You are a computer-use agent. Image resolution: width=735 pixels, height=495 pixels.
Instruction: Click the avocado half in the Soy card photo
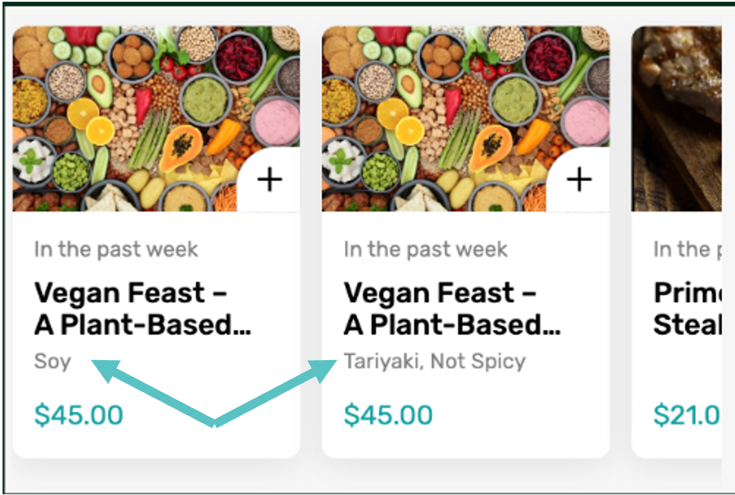click(x=100, y=87)
